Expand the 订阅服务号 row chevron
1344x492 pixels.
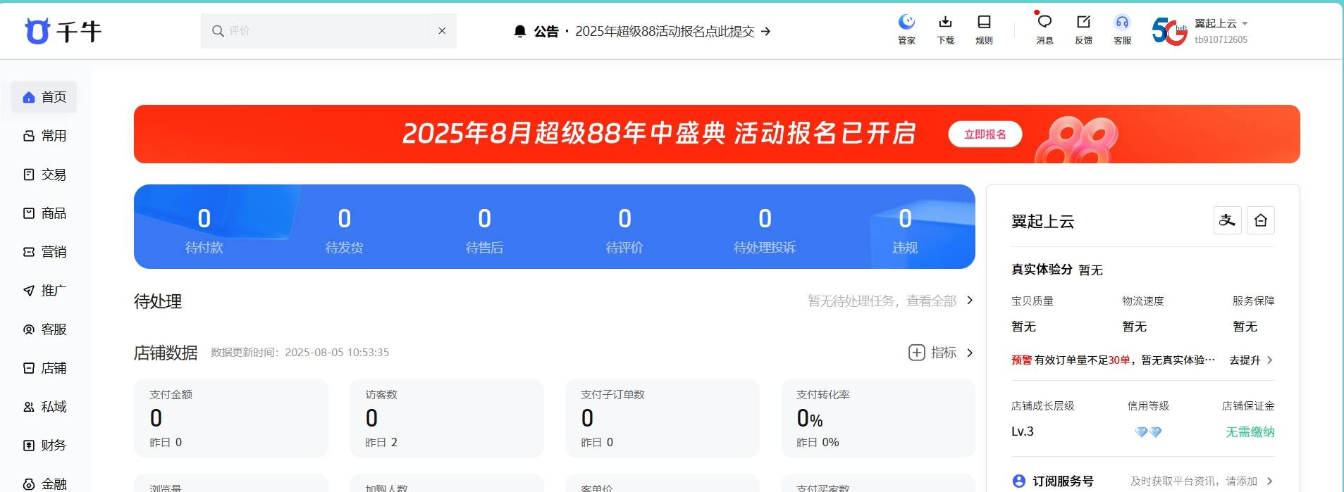tap(1270, 481)
